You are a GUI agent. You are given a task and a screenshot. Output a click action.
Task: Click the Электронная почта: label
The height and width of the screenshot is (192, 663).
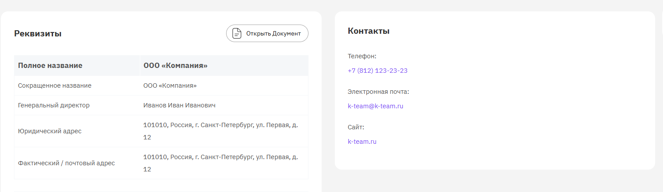pos(378,92)
